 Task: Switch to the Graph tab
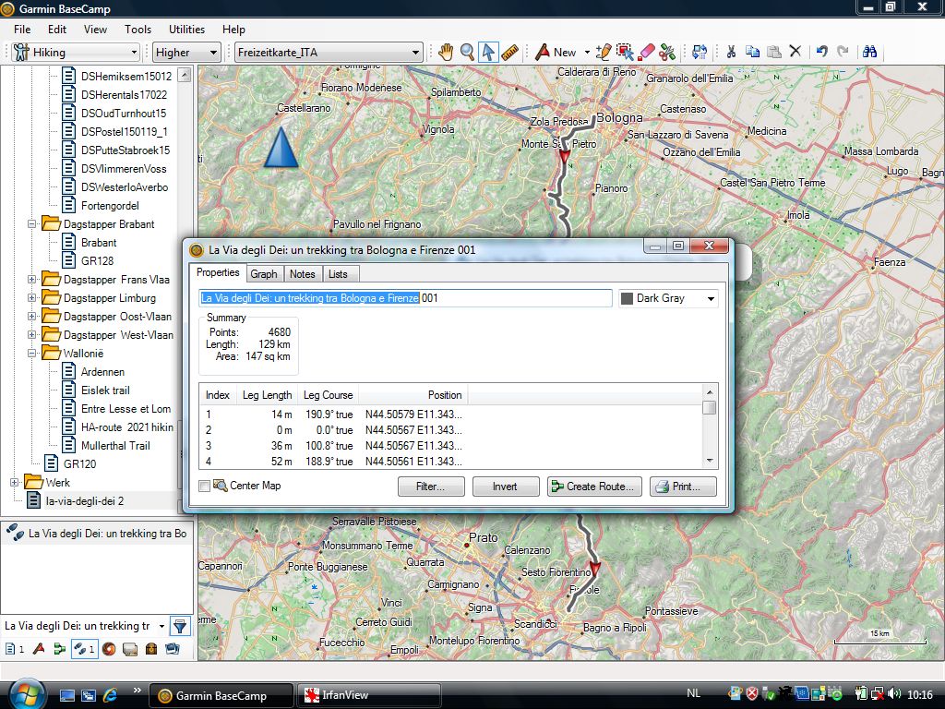point(264,274)
